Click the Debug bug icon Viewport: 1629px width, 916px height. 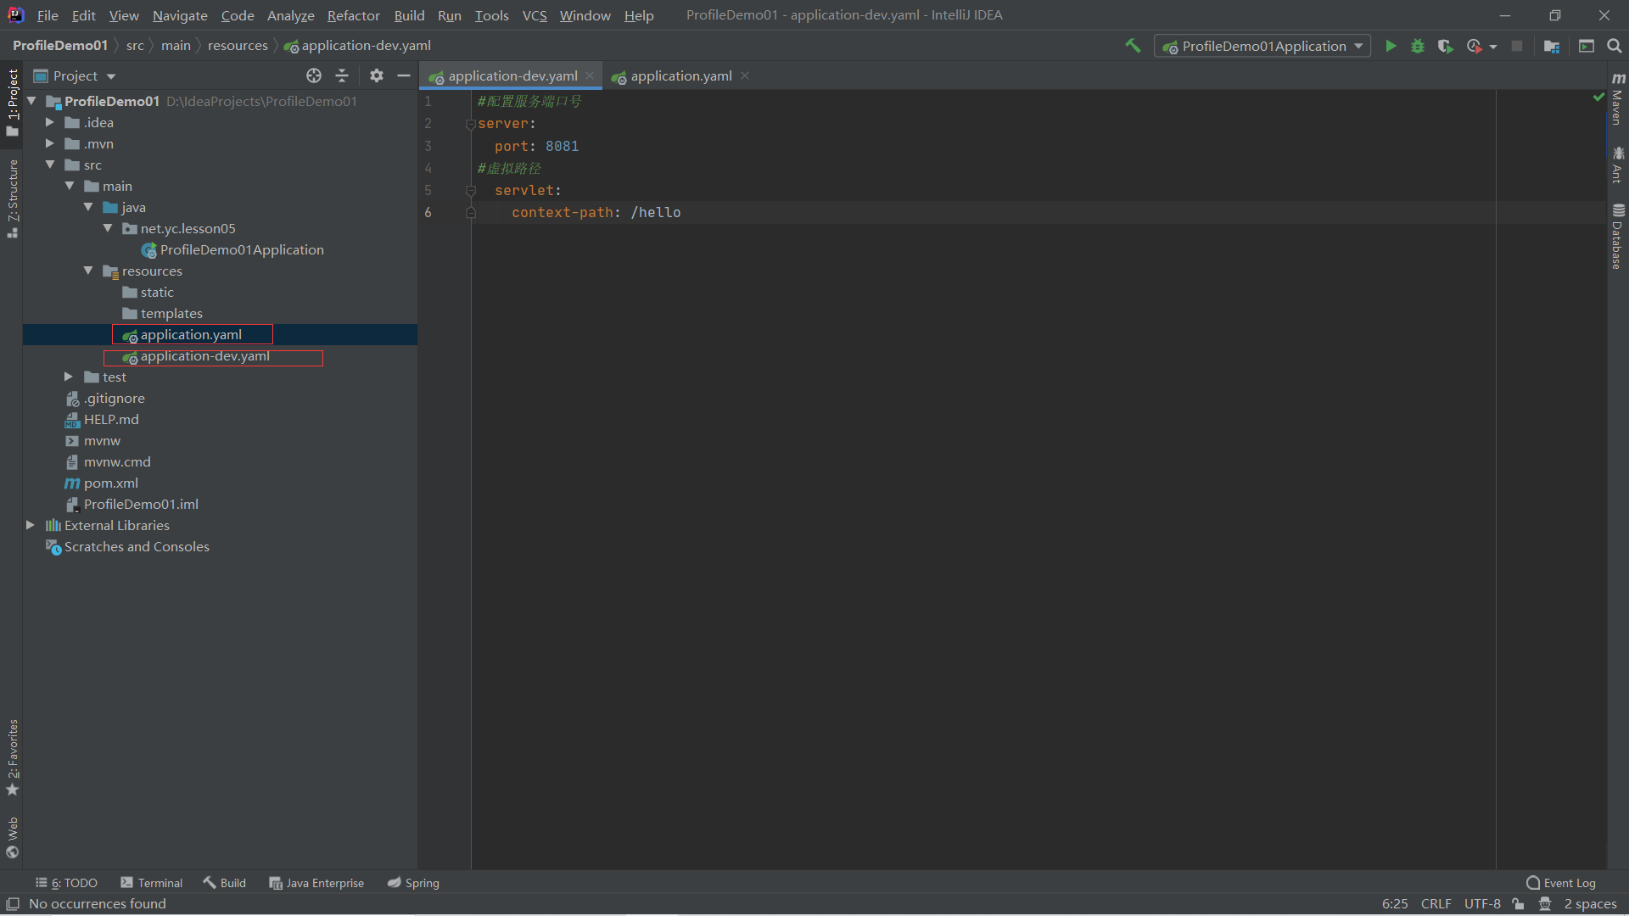pyautogui.click(x=1418, y=47)
